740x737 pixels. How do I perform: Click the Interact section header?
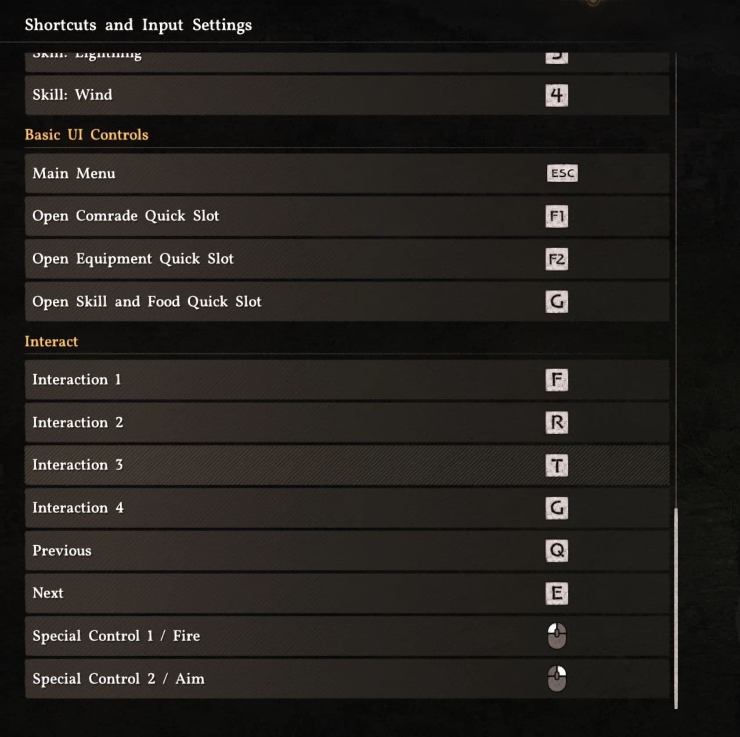51,341
